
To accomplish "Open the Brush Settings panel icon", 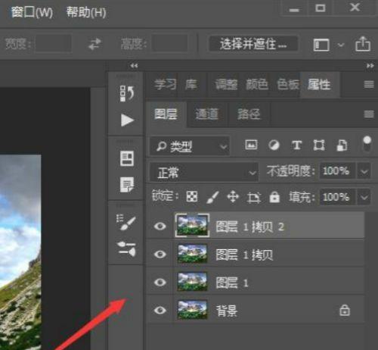I will pos(126,223).
